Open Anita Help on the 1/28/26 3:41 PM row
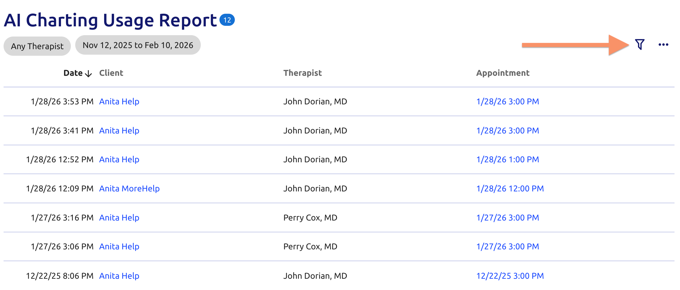This screenshot has height=290, width=680. 119,131
